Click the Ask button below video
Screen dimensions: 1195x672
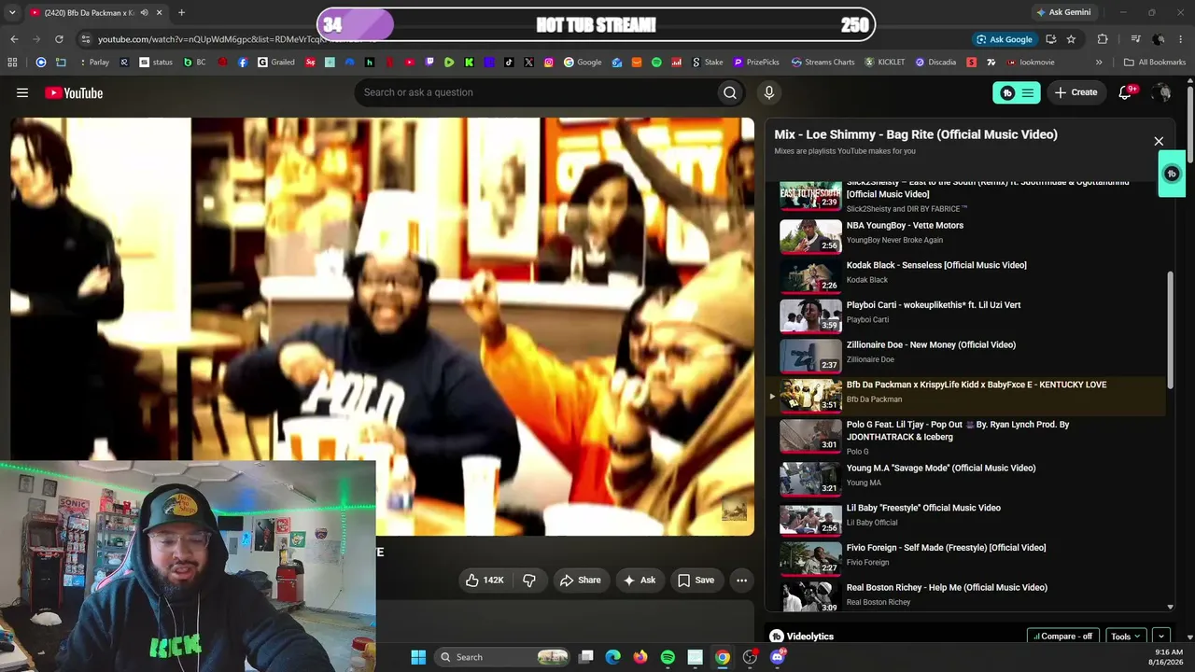[x=640, y=580]
